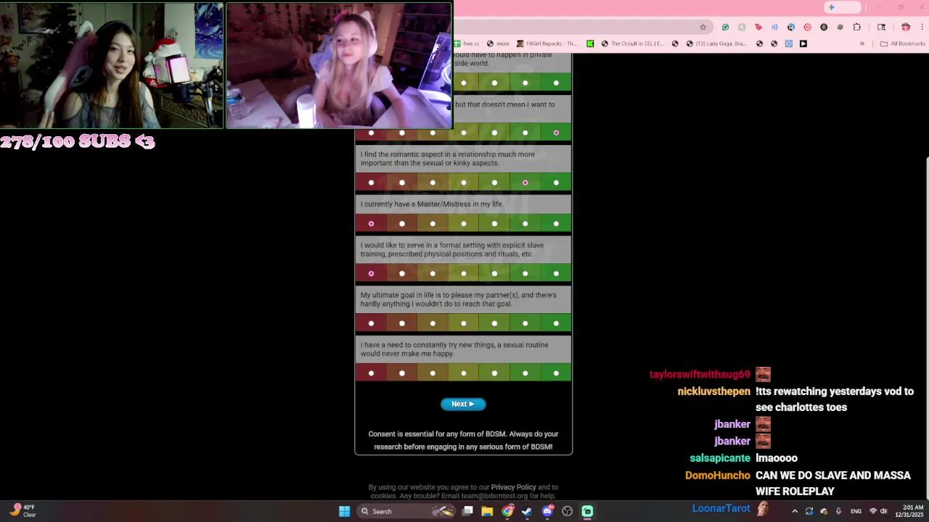Select rightmost green option for 'Master/Mistress' statement

click(x=556, y=223)
